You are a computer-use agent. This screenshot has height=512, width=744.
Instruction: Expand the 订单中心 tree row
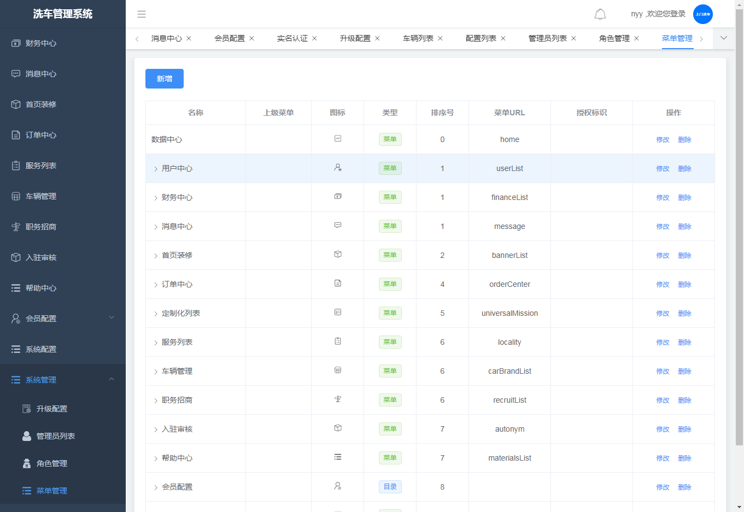[156, 285]
